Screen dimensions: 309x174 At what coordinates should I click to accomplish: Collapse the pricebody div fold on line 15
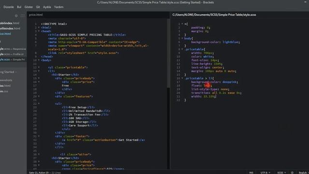click(39, 78)
